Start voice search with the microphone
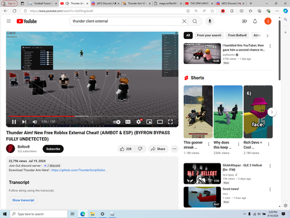 tap(210, 21)
